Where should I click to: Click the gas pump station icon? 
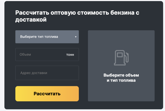point(121,58)
